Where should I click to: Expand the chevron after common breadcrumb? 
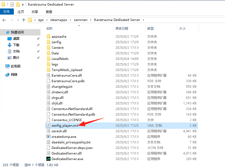point(91,20)
